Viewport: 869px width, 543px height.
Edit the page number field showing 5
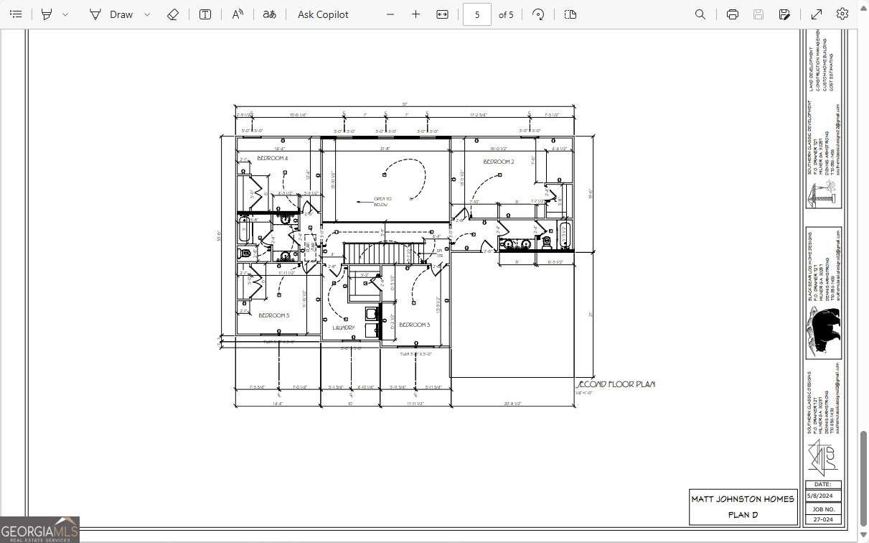(x=477, y=14)
